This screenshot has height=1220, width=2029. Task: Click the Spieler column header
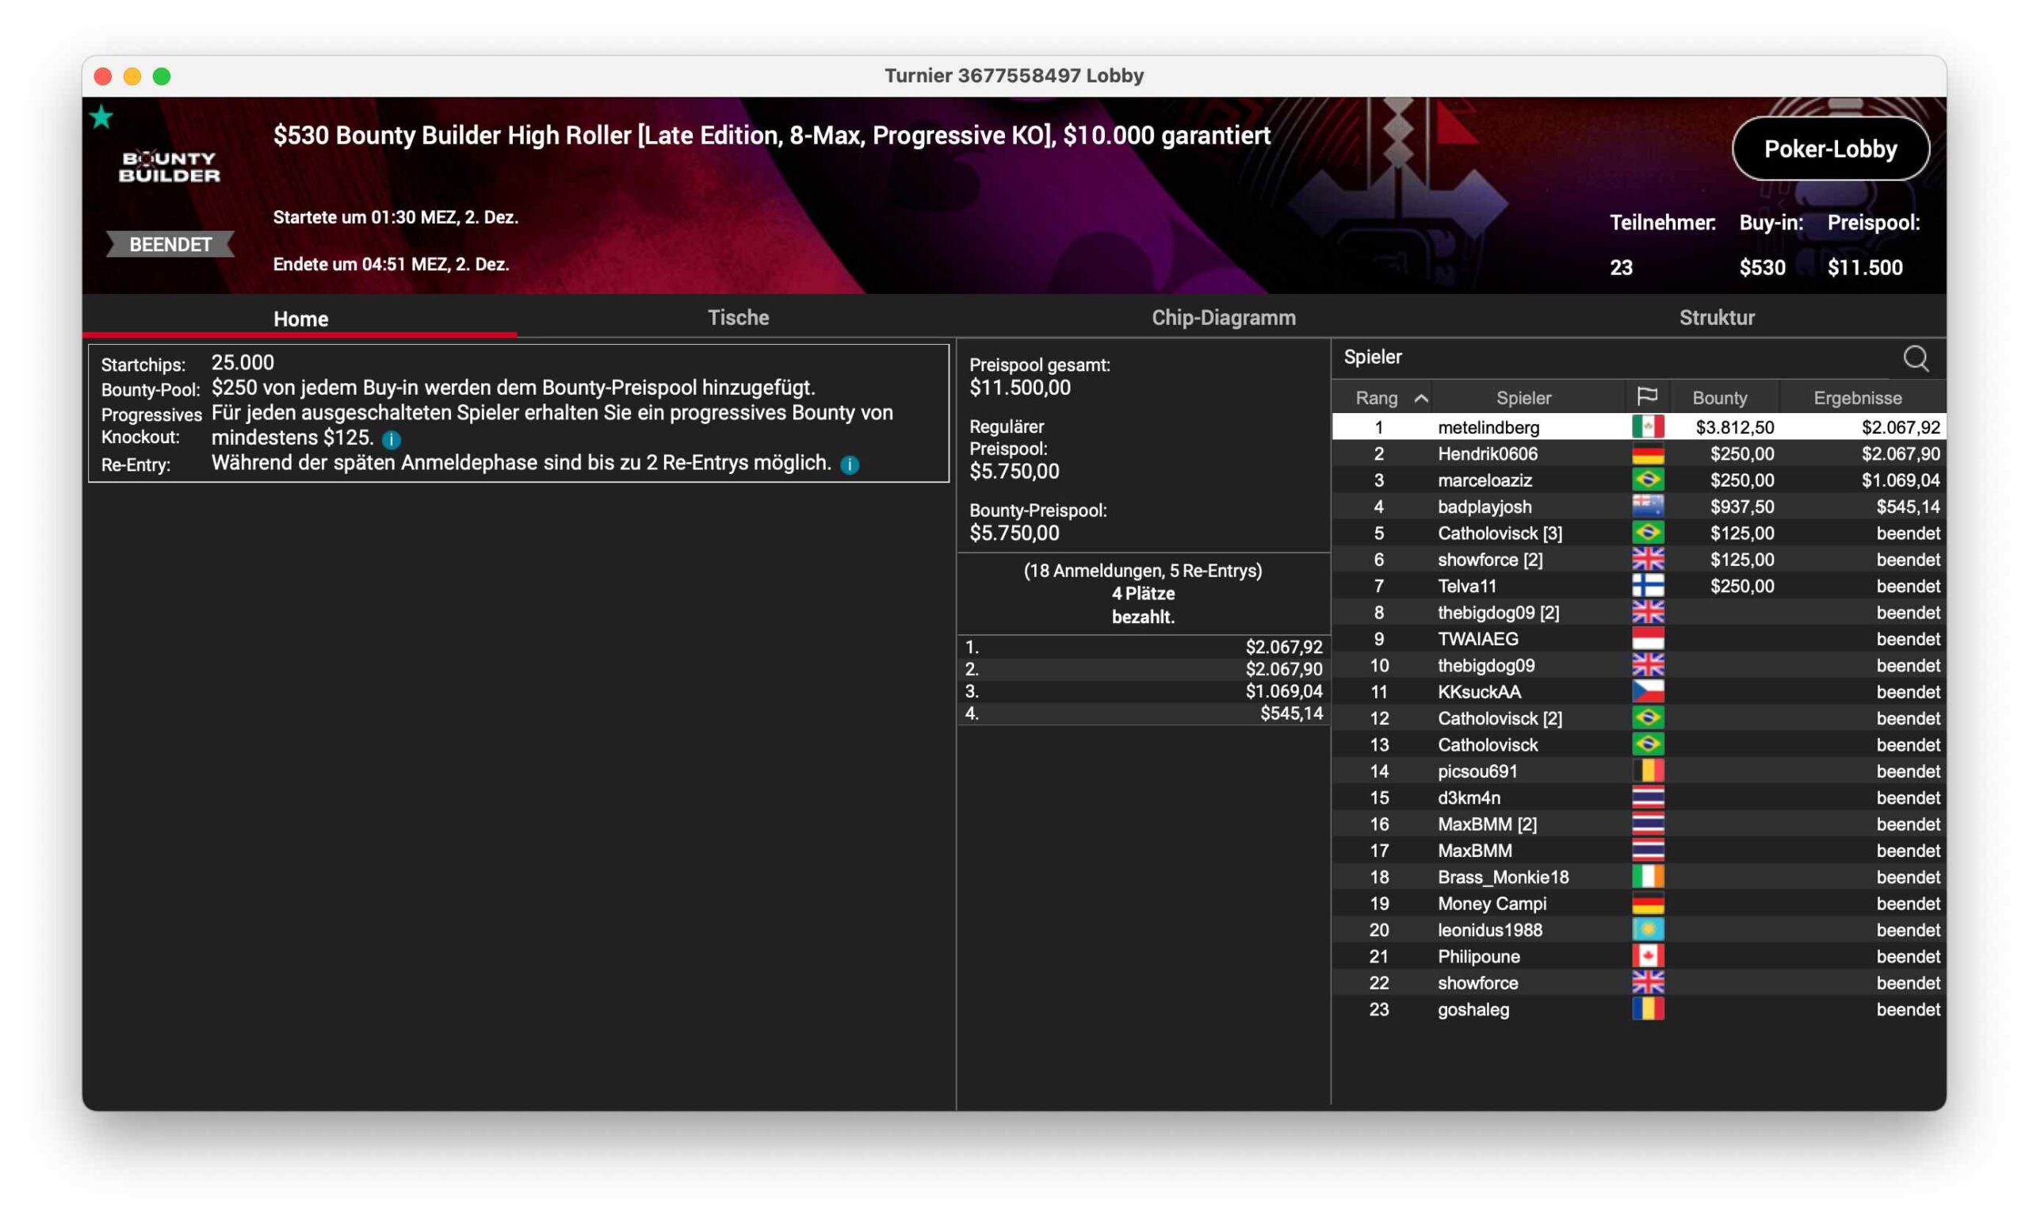[1523, 398]
